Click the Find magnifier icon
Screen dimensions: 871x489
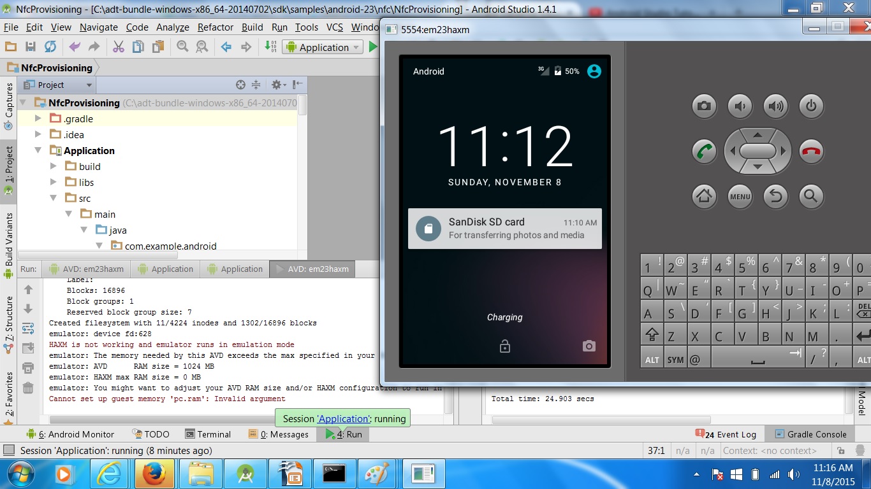pyautogui.click(x=182, y=47)
